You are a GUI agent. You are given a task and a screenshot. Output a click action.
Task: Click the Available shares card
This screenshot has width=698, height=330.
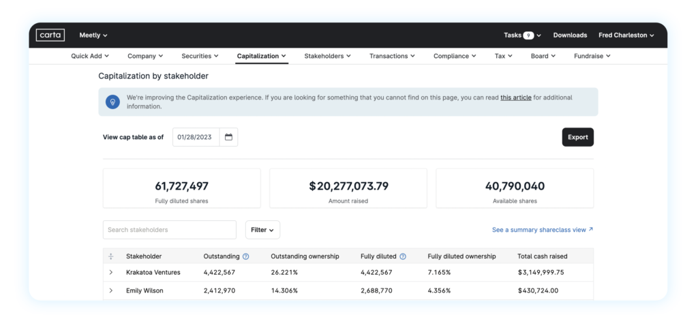(515, 188)
